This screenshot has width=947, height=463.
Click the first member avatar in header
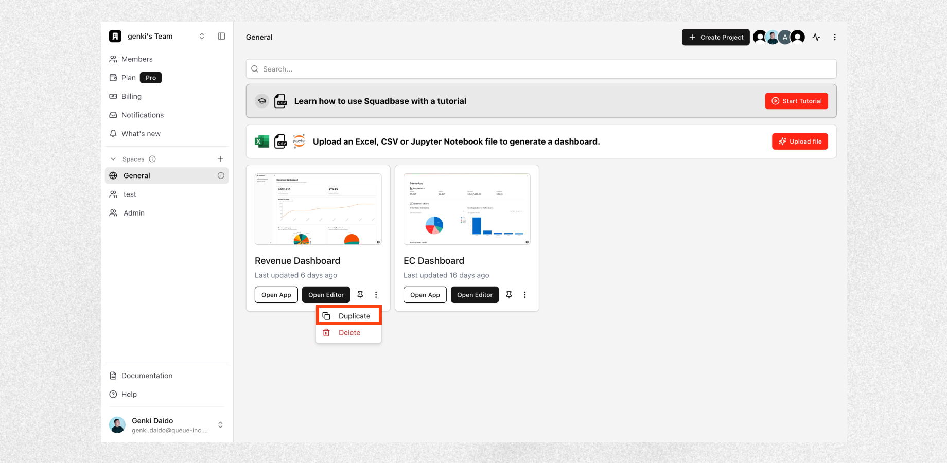[759, 37]
